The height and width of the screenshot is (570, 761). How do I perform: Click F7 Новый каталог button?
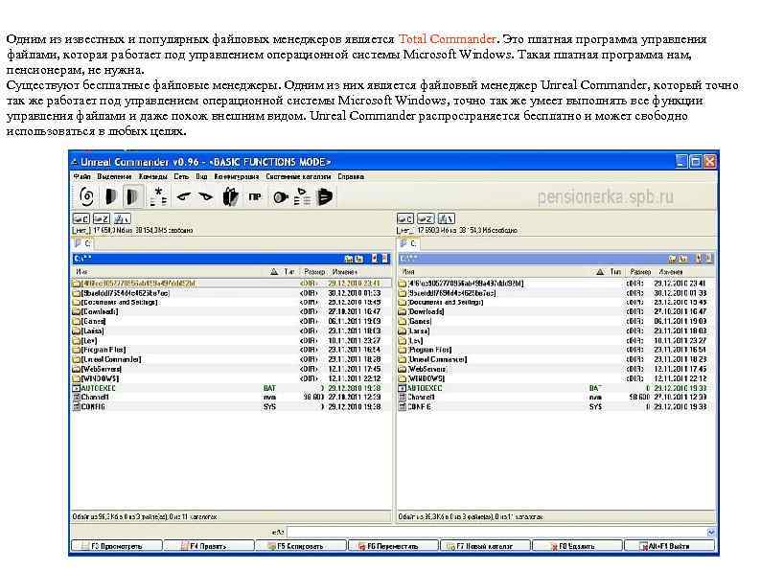(485, 546)
